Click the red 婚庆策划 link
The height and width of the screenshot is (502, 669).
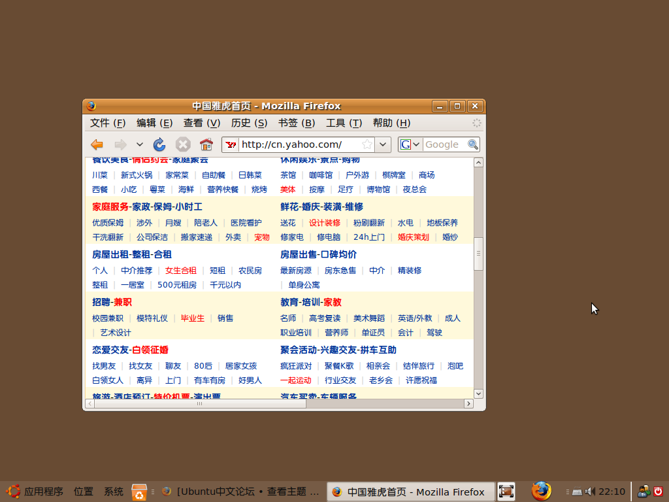(414, 237)
